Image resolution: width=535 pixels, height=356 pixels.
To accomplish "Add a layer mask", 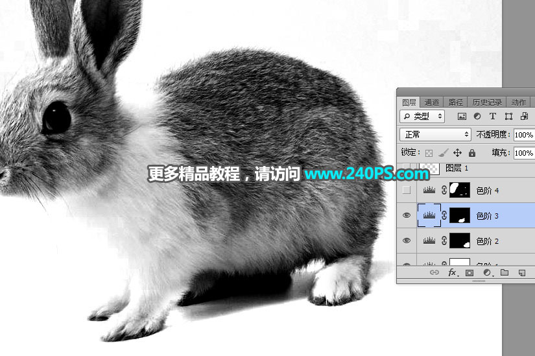I will pyautogui.click(x=470, y=273).
